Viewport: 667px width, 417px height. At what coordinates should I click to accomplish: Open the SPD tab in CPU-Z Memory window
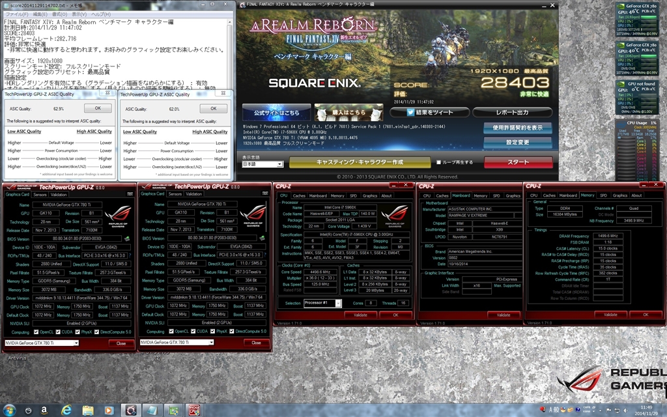[603, 195]
